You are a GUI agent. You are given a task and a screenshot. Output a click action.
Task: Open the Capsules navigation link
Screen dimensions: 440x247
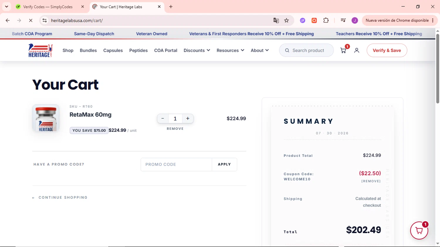point(113,50)
